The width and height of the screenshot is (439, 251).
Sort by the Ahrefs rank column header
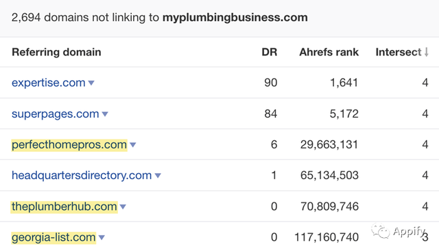(329, 52)
